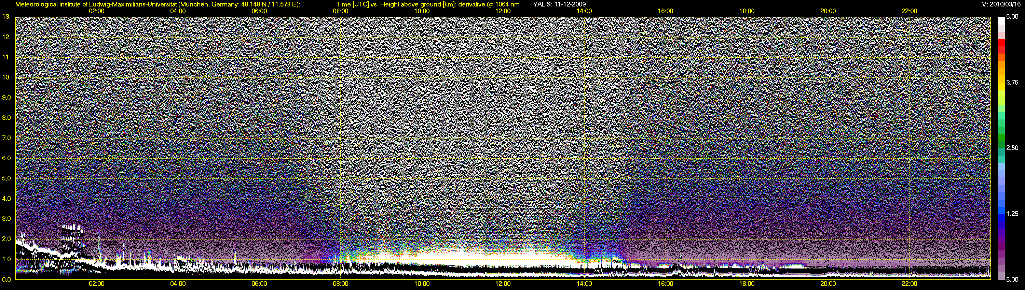Click the '6.0' height axis label
This screenshot has width=1025, height=290.
[x=6, y=158]
